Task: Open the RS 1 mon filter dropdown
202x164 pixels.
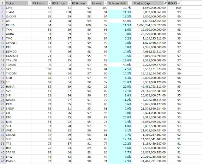Action: [x=50, y=3]
